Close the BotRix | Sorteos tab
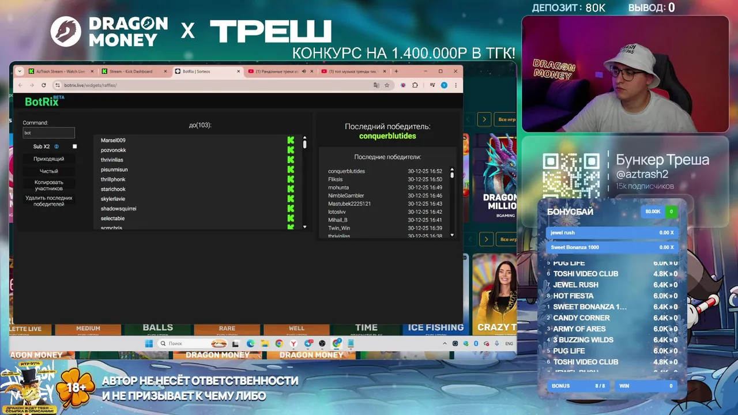Screen dimensions: 738x415 point(239,71)
